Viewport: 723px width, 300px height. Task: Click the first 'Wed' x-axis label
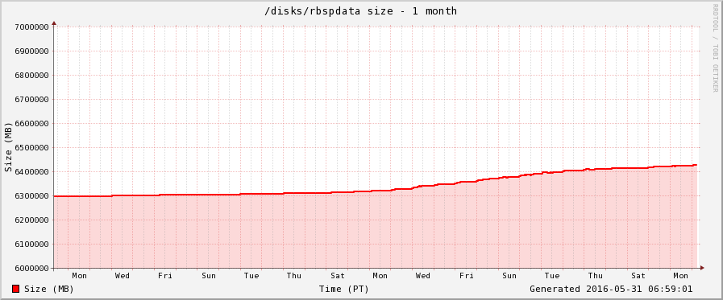(x=123, y=276)
